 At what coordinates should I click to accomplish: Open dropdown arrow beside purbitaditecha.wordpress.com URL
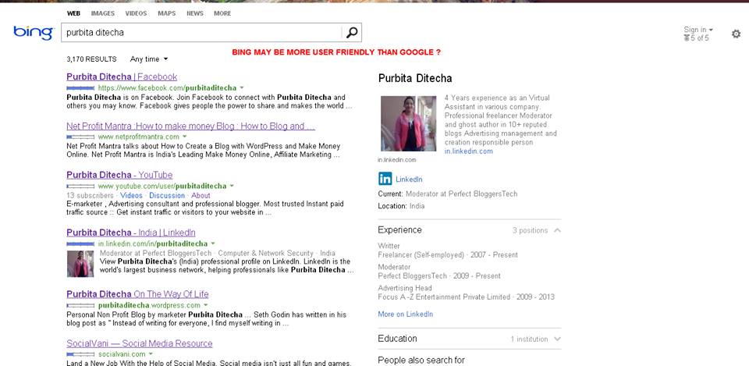click(206, 305)
